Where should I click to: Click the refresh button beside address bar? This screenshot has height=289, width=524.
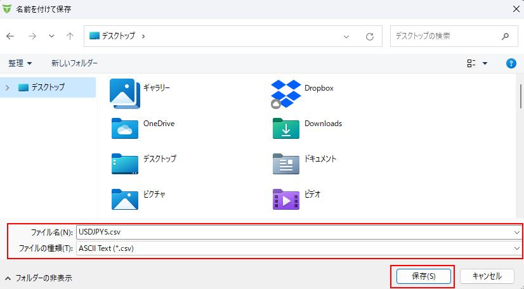tap(369, 37)
